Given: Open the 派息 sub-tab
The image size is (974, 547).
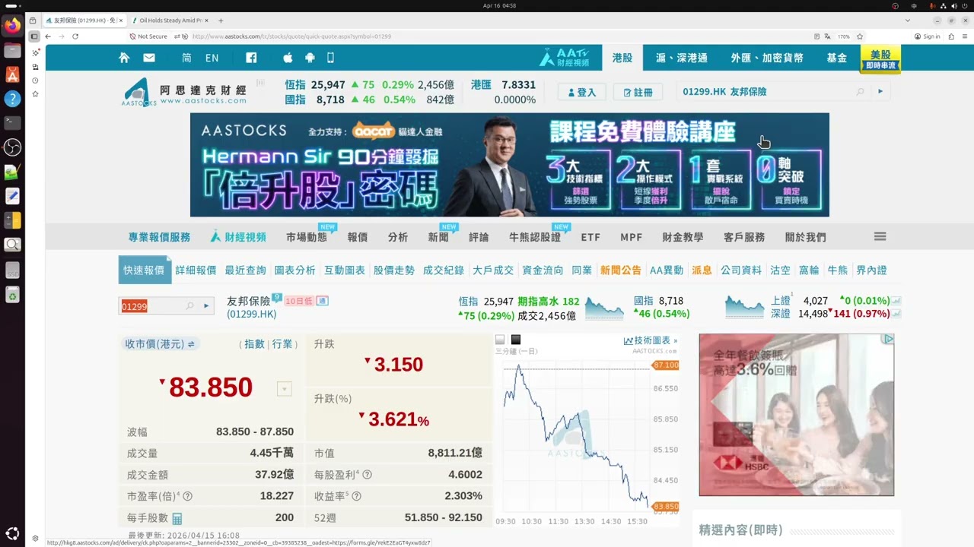Looking at the screenshot, I should (702, 270).
